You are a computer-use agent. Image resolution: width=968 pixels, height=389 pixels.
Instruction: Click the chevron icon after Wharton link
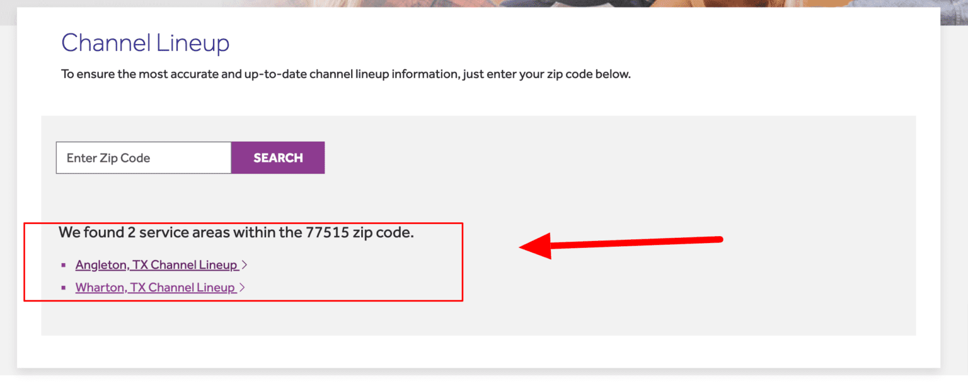242,288
